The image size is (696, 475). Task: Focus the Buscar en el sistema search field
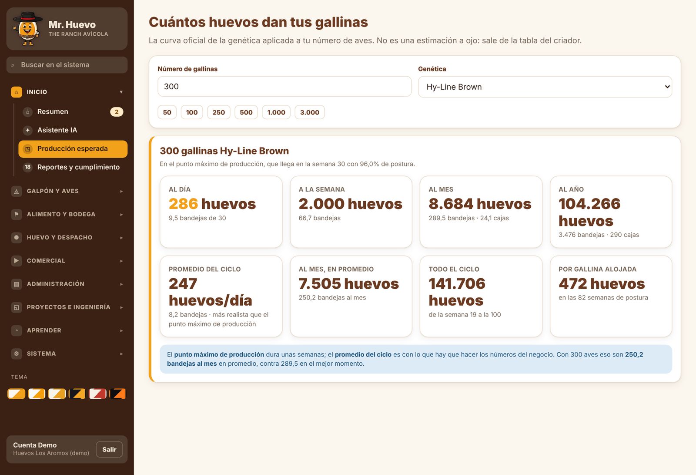point(67,65)
